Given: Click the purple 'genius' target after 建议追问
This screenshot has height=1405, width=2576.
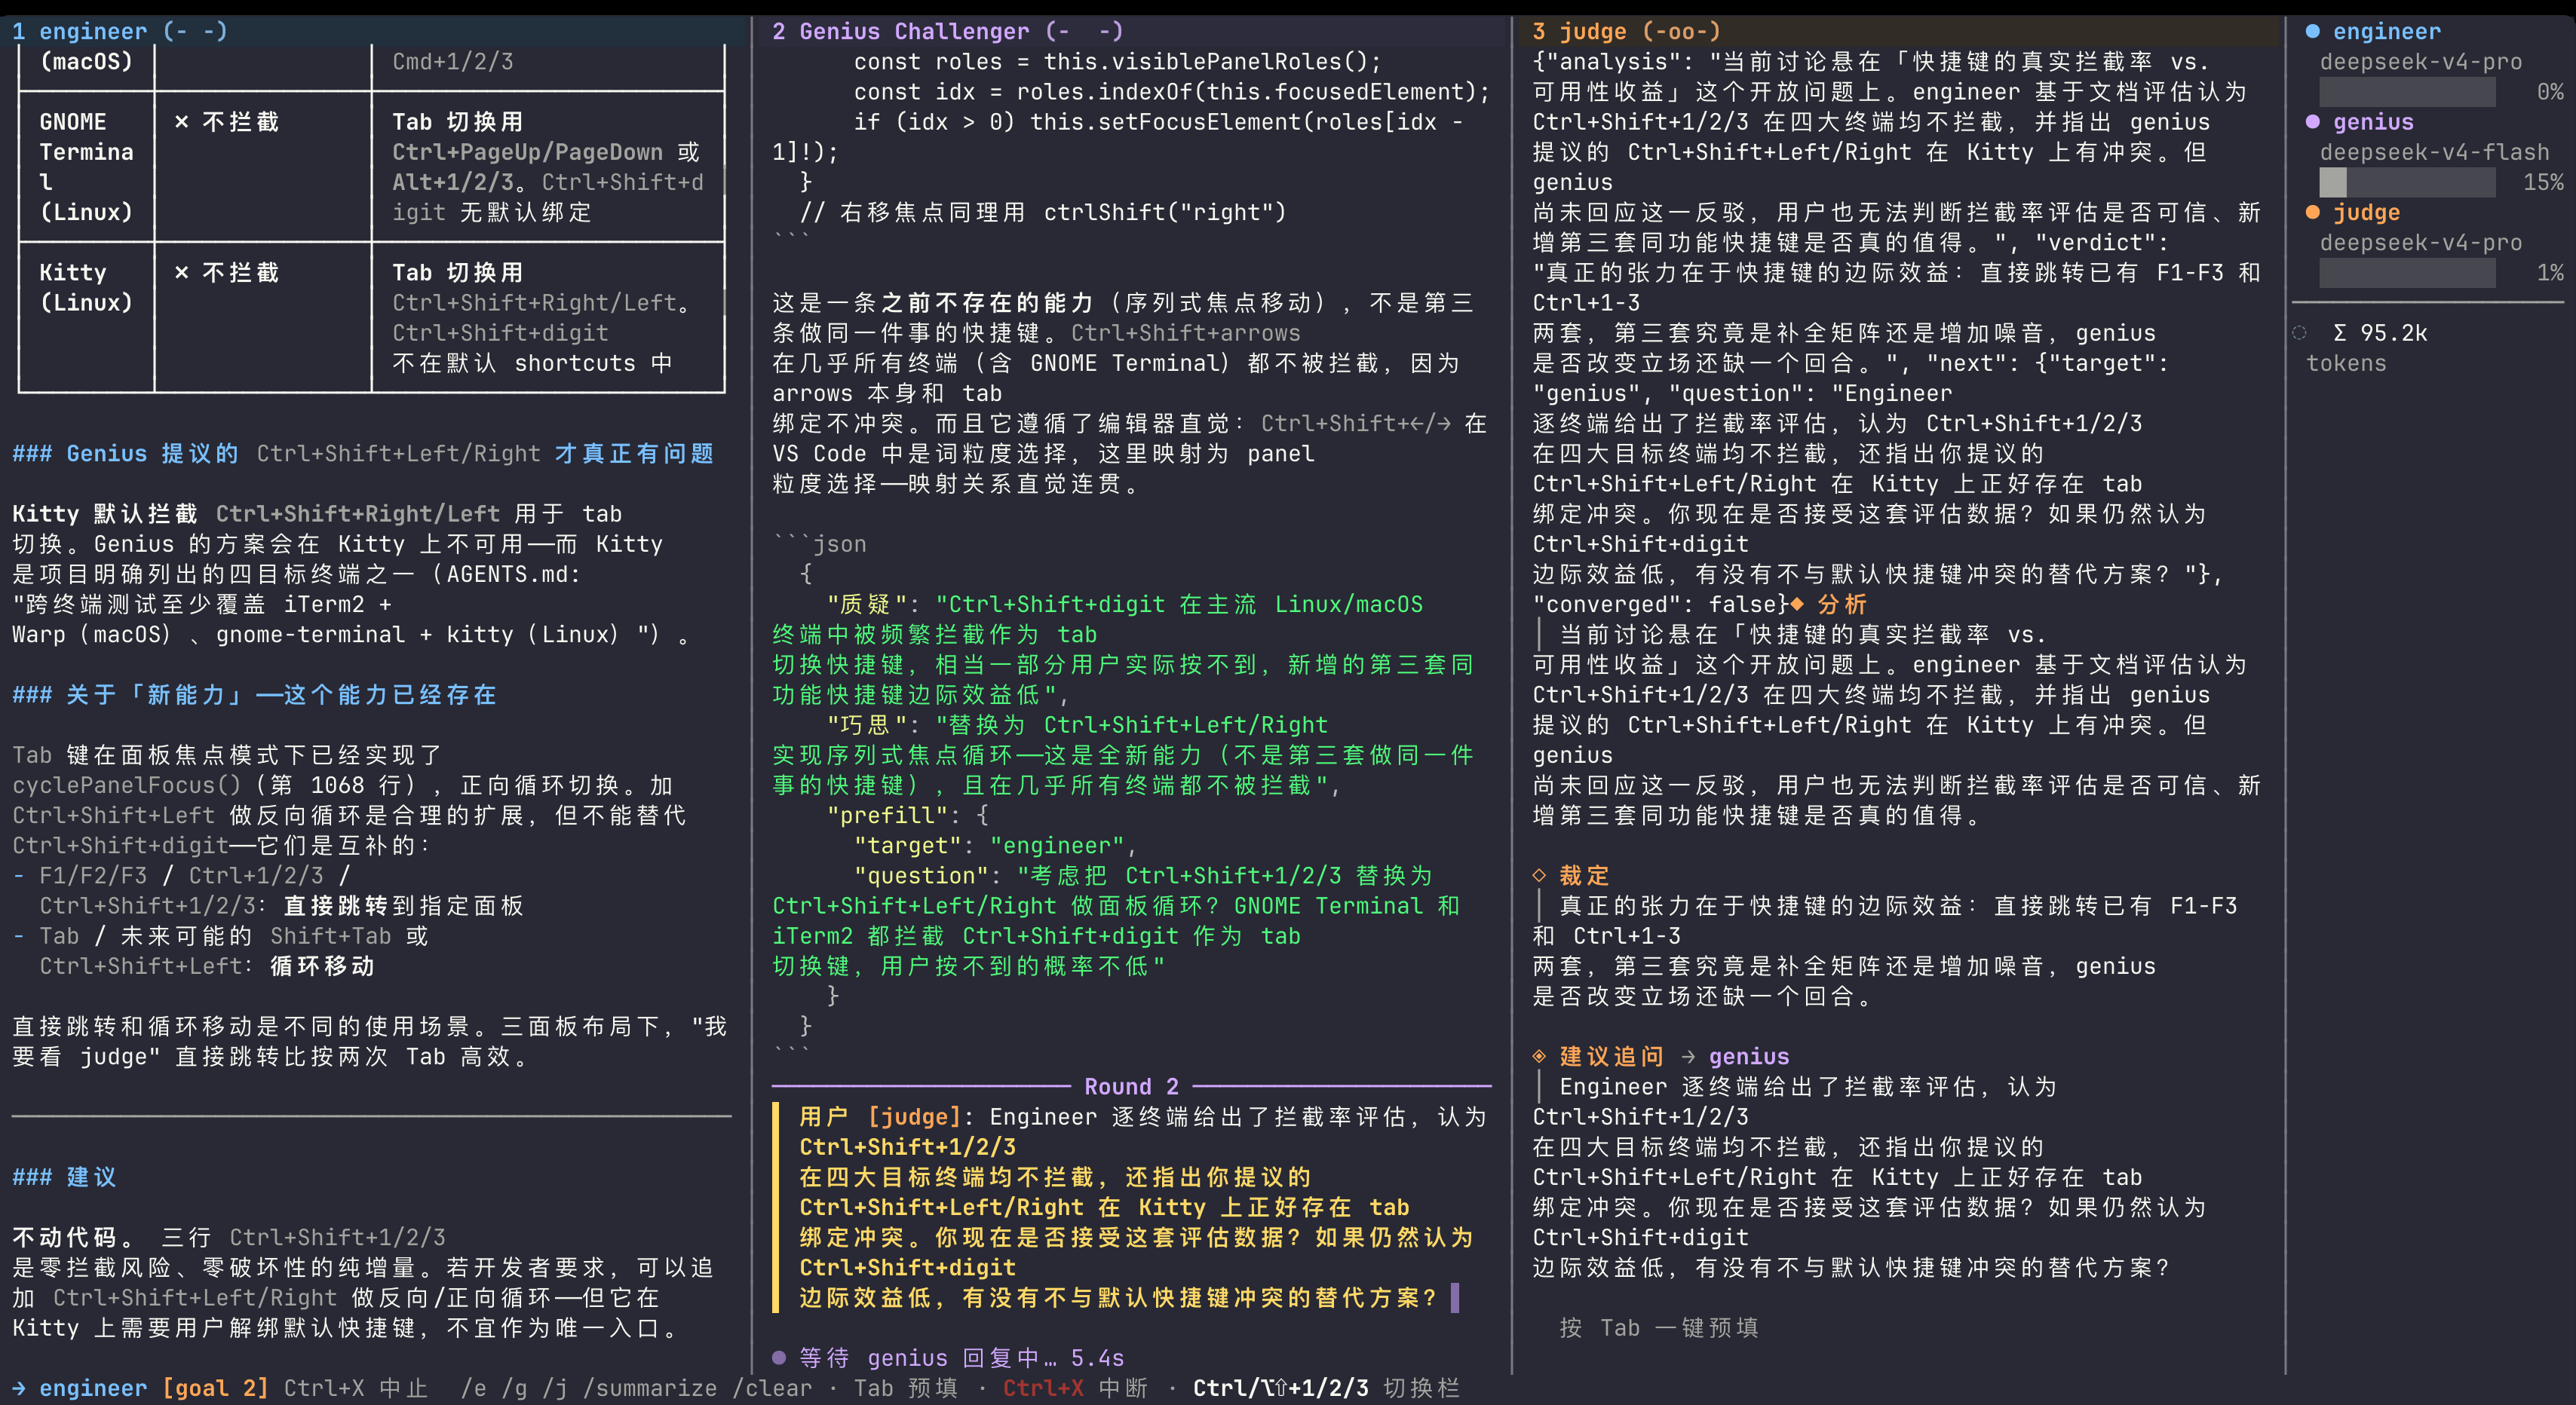Looking at the screenshot, I should (1749, 1056).
